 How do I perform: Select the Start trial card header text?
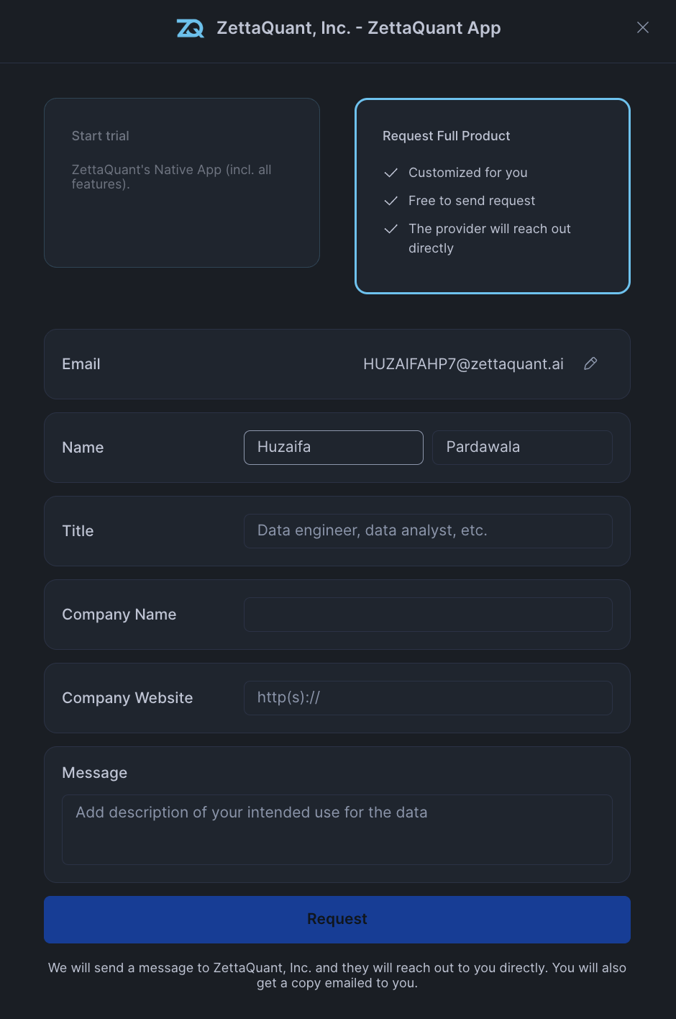pos(100,136)
